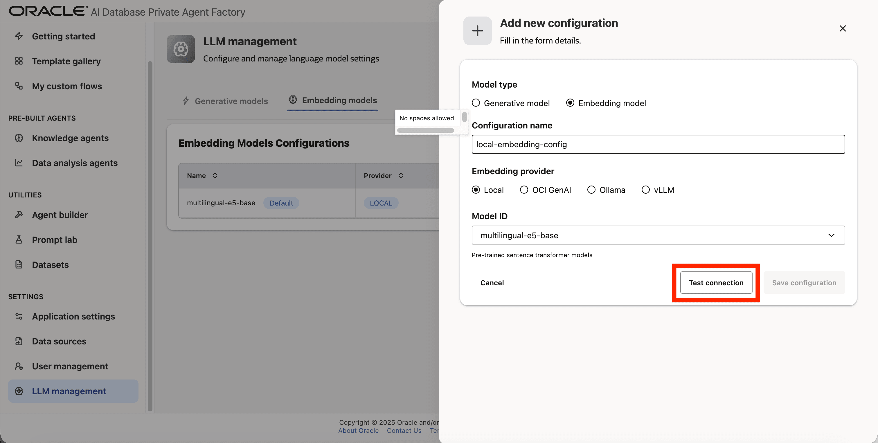878x443 pixels.
Task: Click the Test connection button
Action: pos(716,283)
